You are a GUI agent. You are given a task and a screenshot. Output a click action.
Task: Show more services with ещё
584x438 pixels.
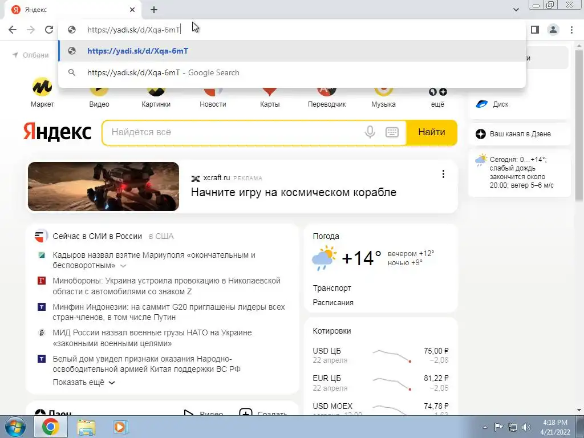pos(437,98)
